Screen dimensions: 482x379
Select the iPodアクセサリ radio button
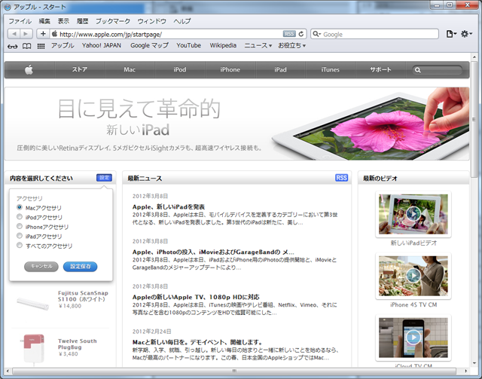click(x=20, y=217)
